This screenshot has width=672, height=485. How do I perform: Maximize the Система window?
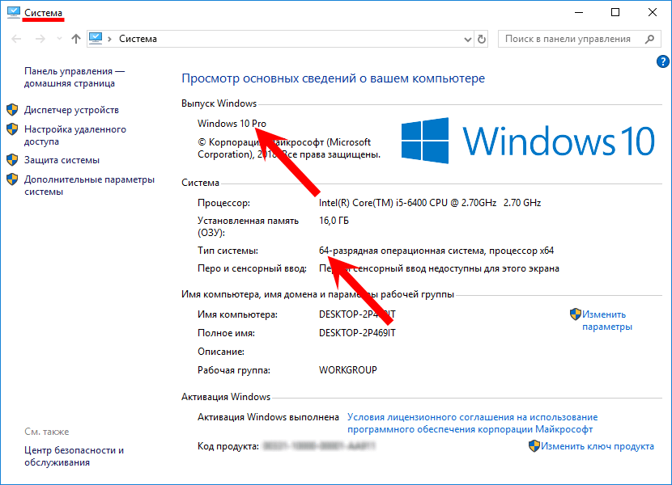pos(615,12)
